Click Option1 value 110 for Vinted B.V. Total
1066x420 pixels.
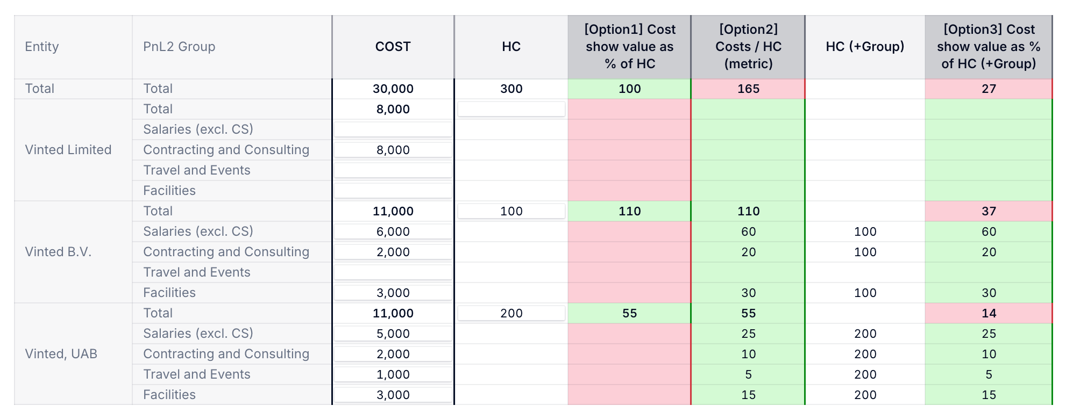pos(630,211)
